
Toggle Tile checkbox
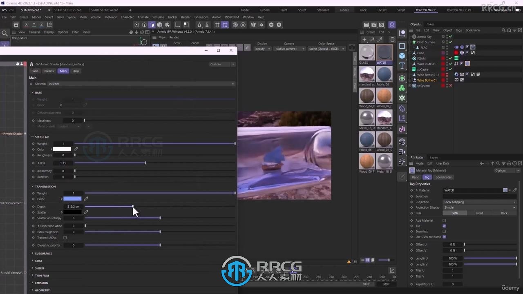[444, 226]
